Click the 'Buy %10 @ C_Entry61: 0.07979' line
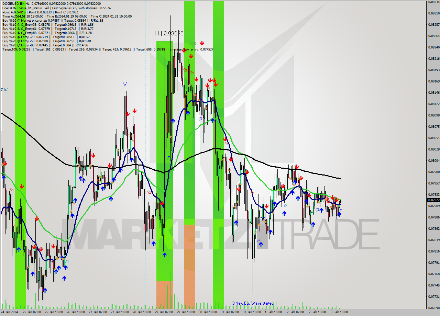Viewport: 440px width, 316px height. click(x=26, y=29)
